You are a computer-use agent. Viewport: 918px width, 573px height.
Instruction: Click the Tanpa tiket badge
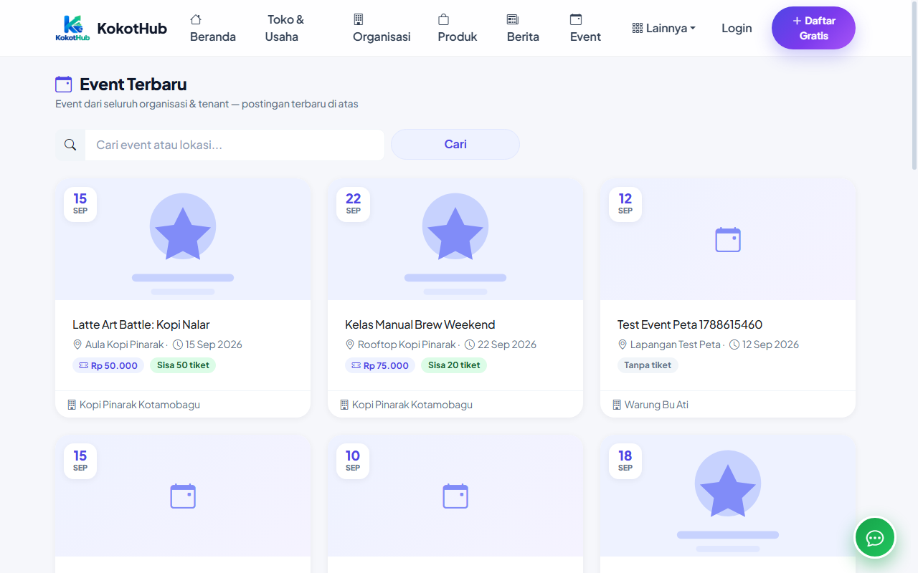648,365
